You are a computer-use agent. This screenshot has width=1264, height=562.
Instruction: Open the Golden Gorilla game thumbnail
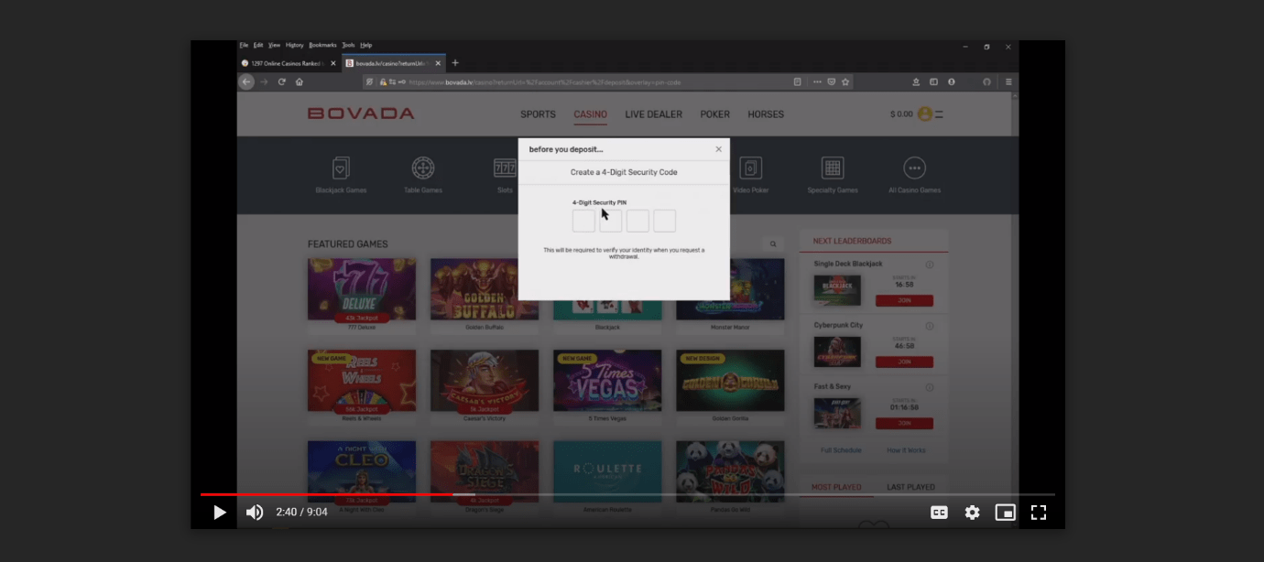pos(730,381)
